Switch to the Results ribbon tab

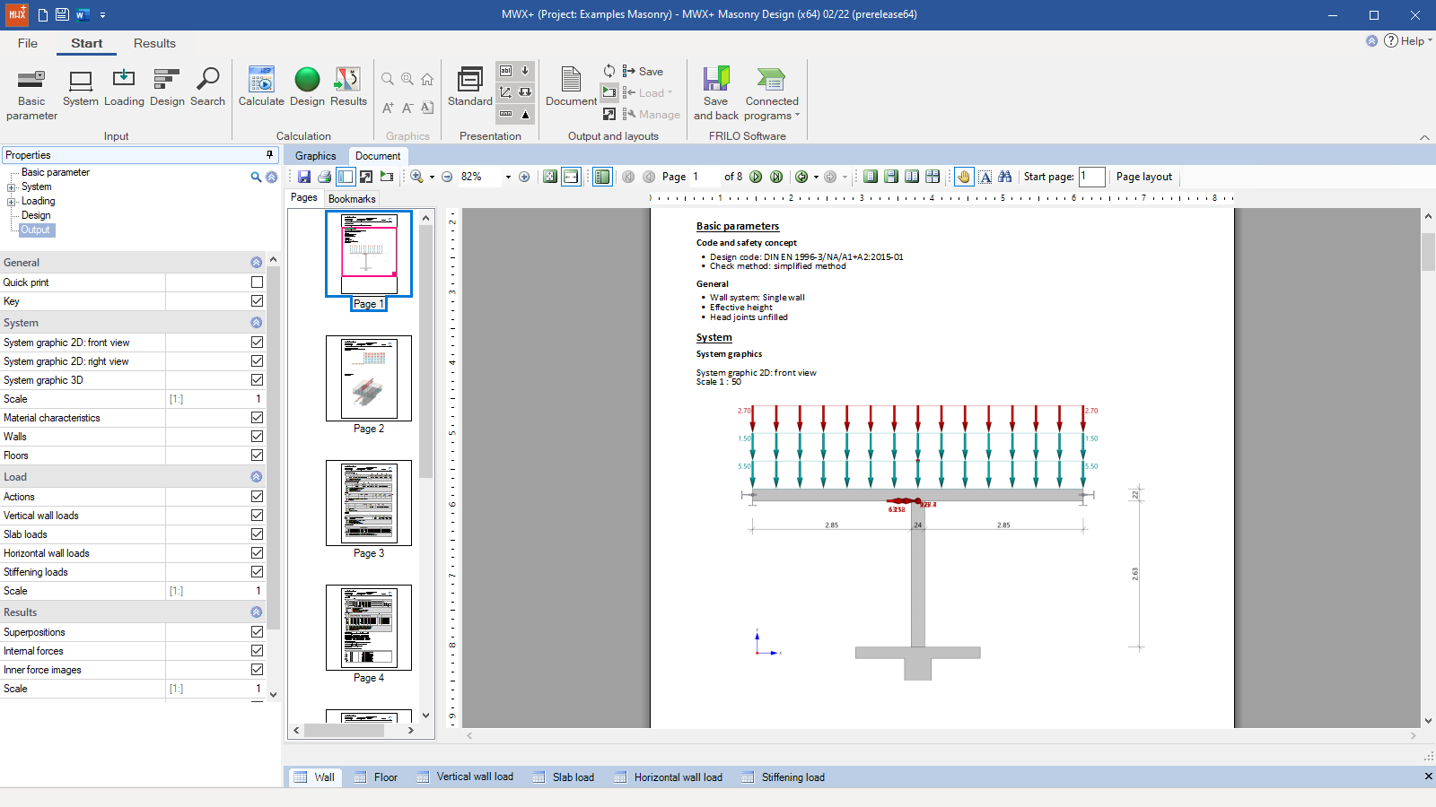(154, 43)
